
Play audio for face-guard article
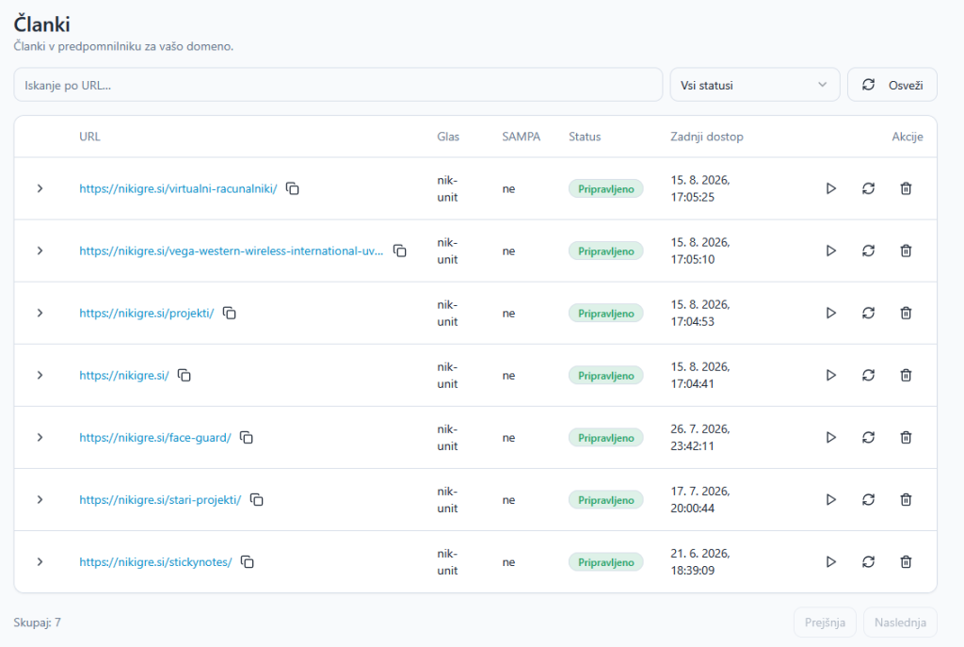[x=830, y=437]
